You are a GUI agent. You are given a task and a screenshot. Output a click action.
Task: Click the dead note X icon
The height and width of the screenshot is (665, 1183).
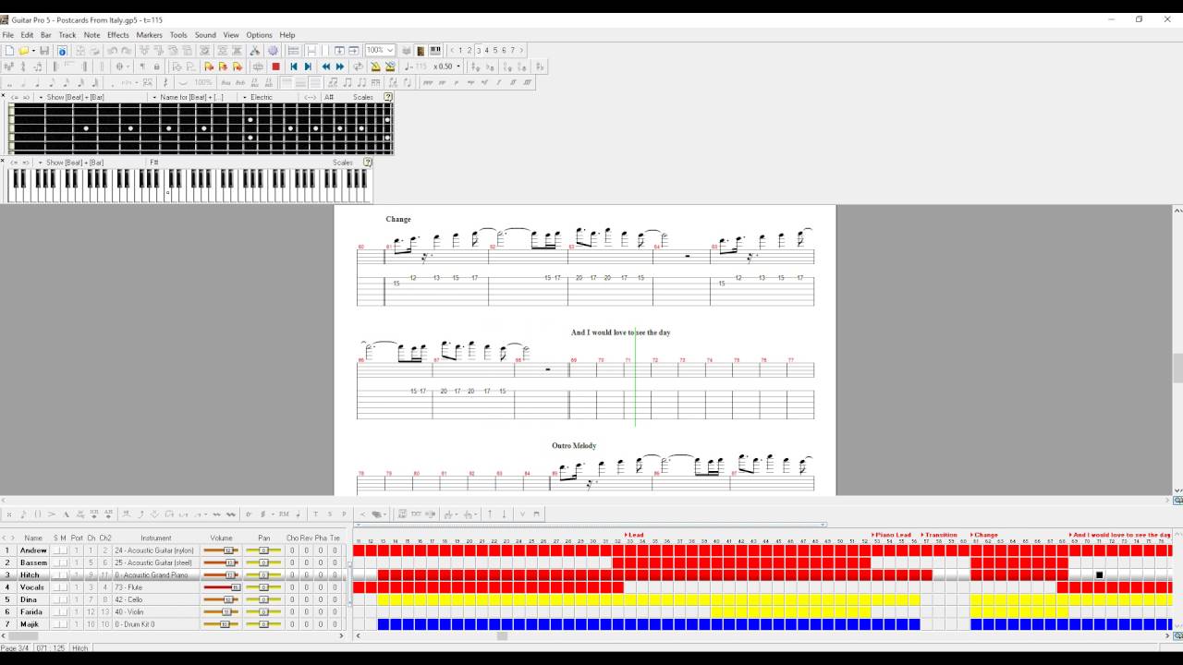[8, 514]
